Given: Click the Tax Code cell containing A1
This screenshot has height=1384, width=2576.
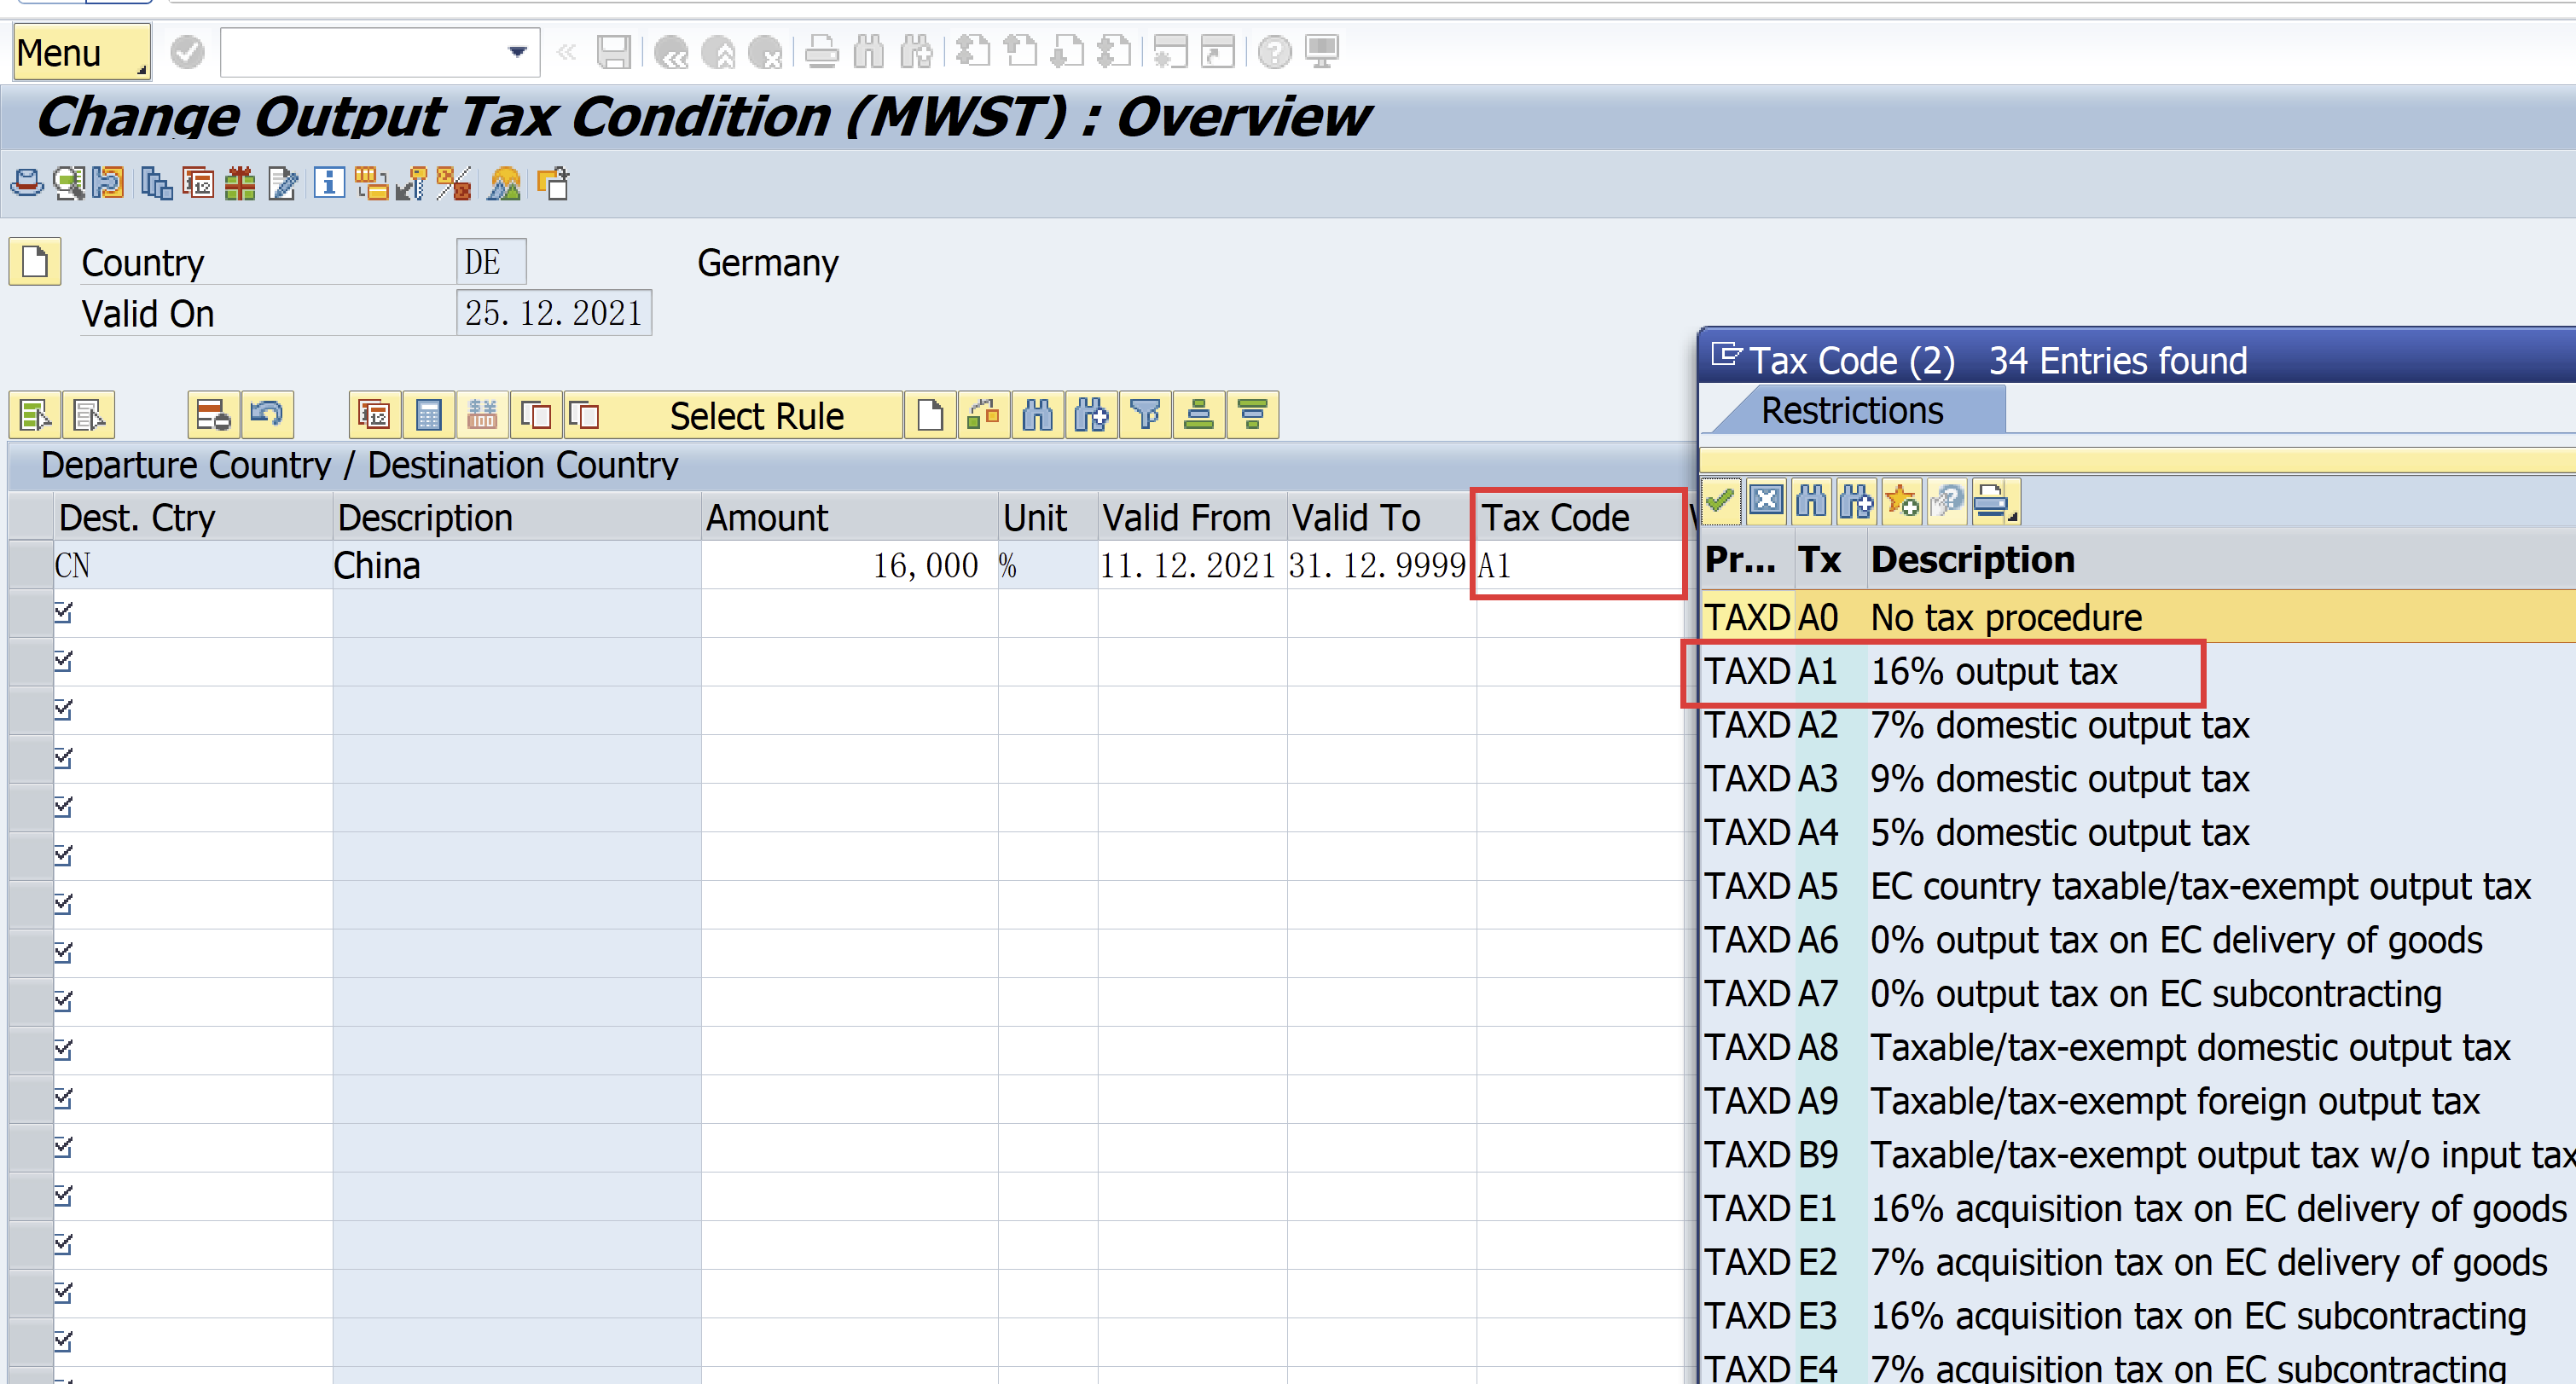Looking at the screenshot, I should pyautogui.click(x=1578, y=565).
